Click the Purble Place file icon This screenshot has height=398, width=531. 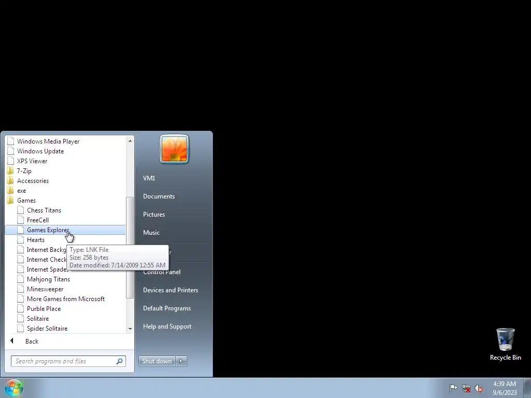coord(21,309)
